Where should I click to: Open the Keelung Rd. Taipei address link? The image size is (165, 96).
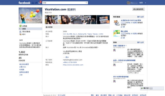click(83, 34)
